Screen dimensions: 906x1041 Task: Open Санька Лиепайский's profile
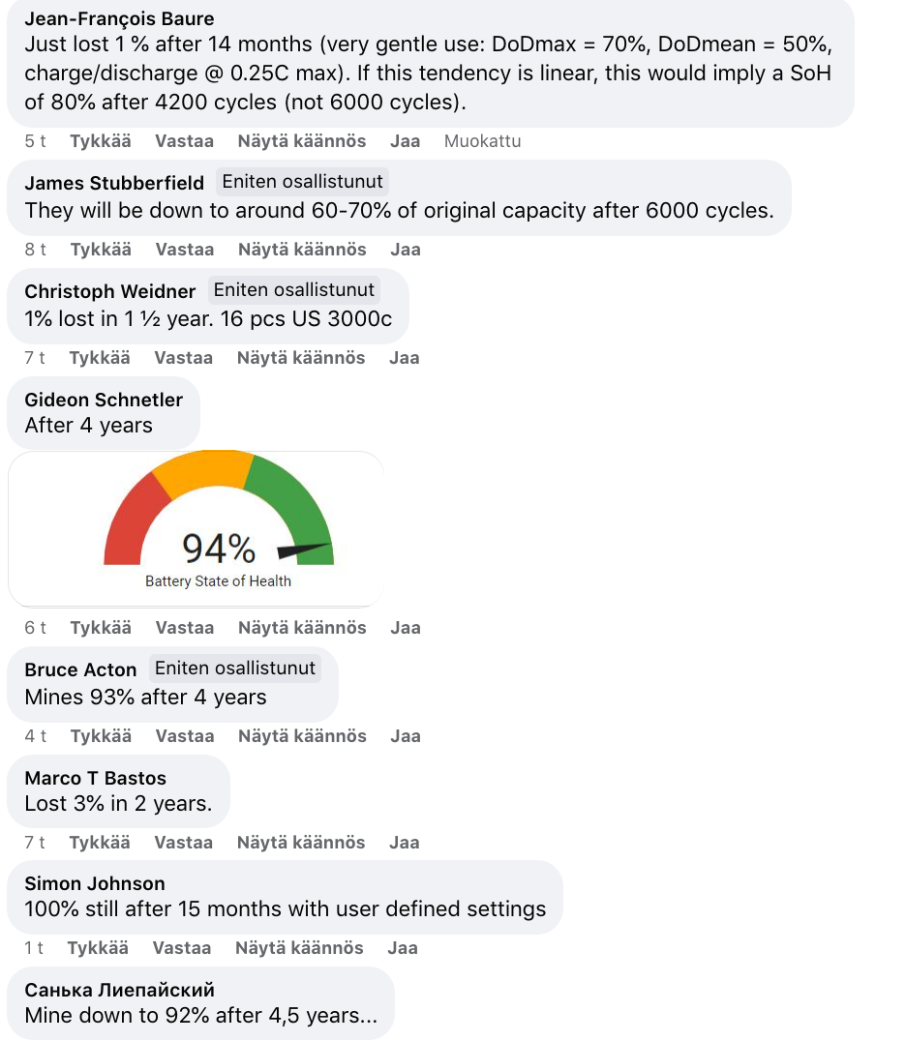(119, 990)
